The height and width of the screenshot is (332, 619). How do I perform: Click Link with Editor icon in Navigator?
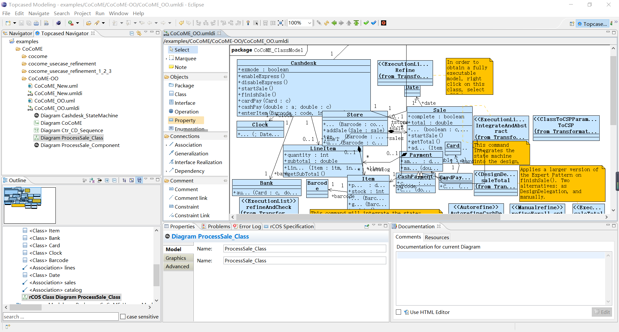tap(139, 33)
